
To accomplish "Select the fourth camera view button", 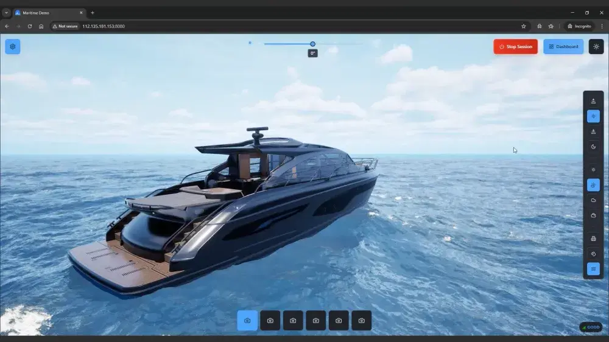I will tap(315, 321).
